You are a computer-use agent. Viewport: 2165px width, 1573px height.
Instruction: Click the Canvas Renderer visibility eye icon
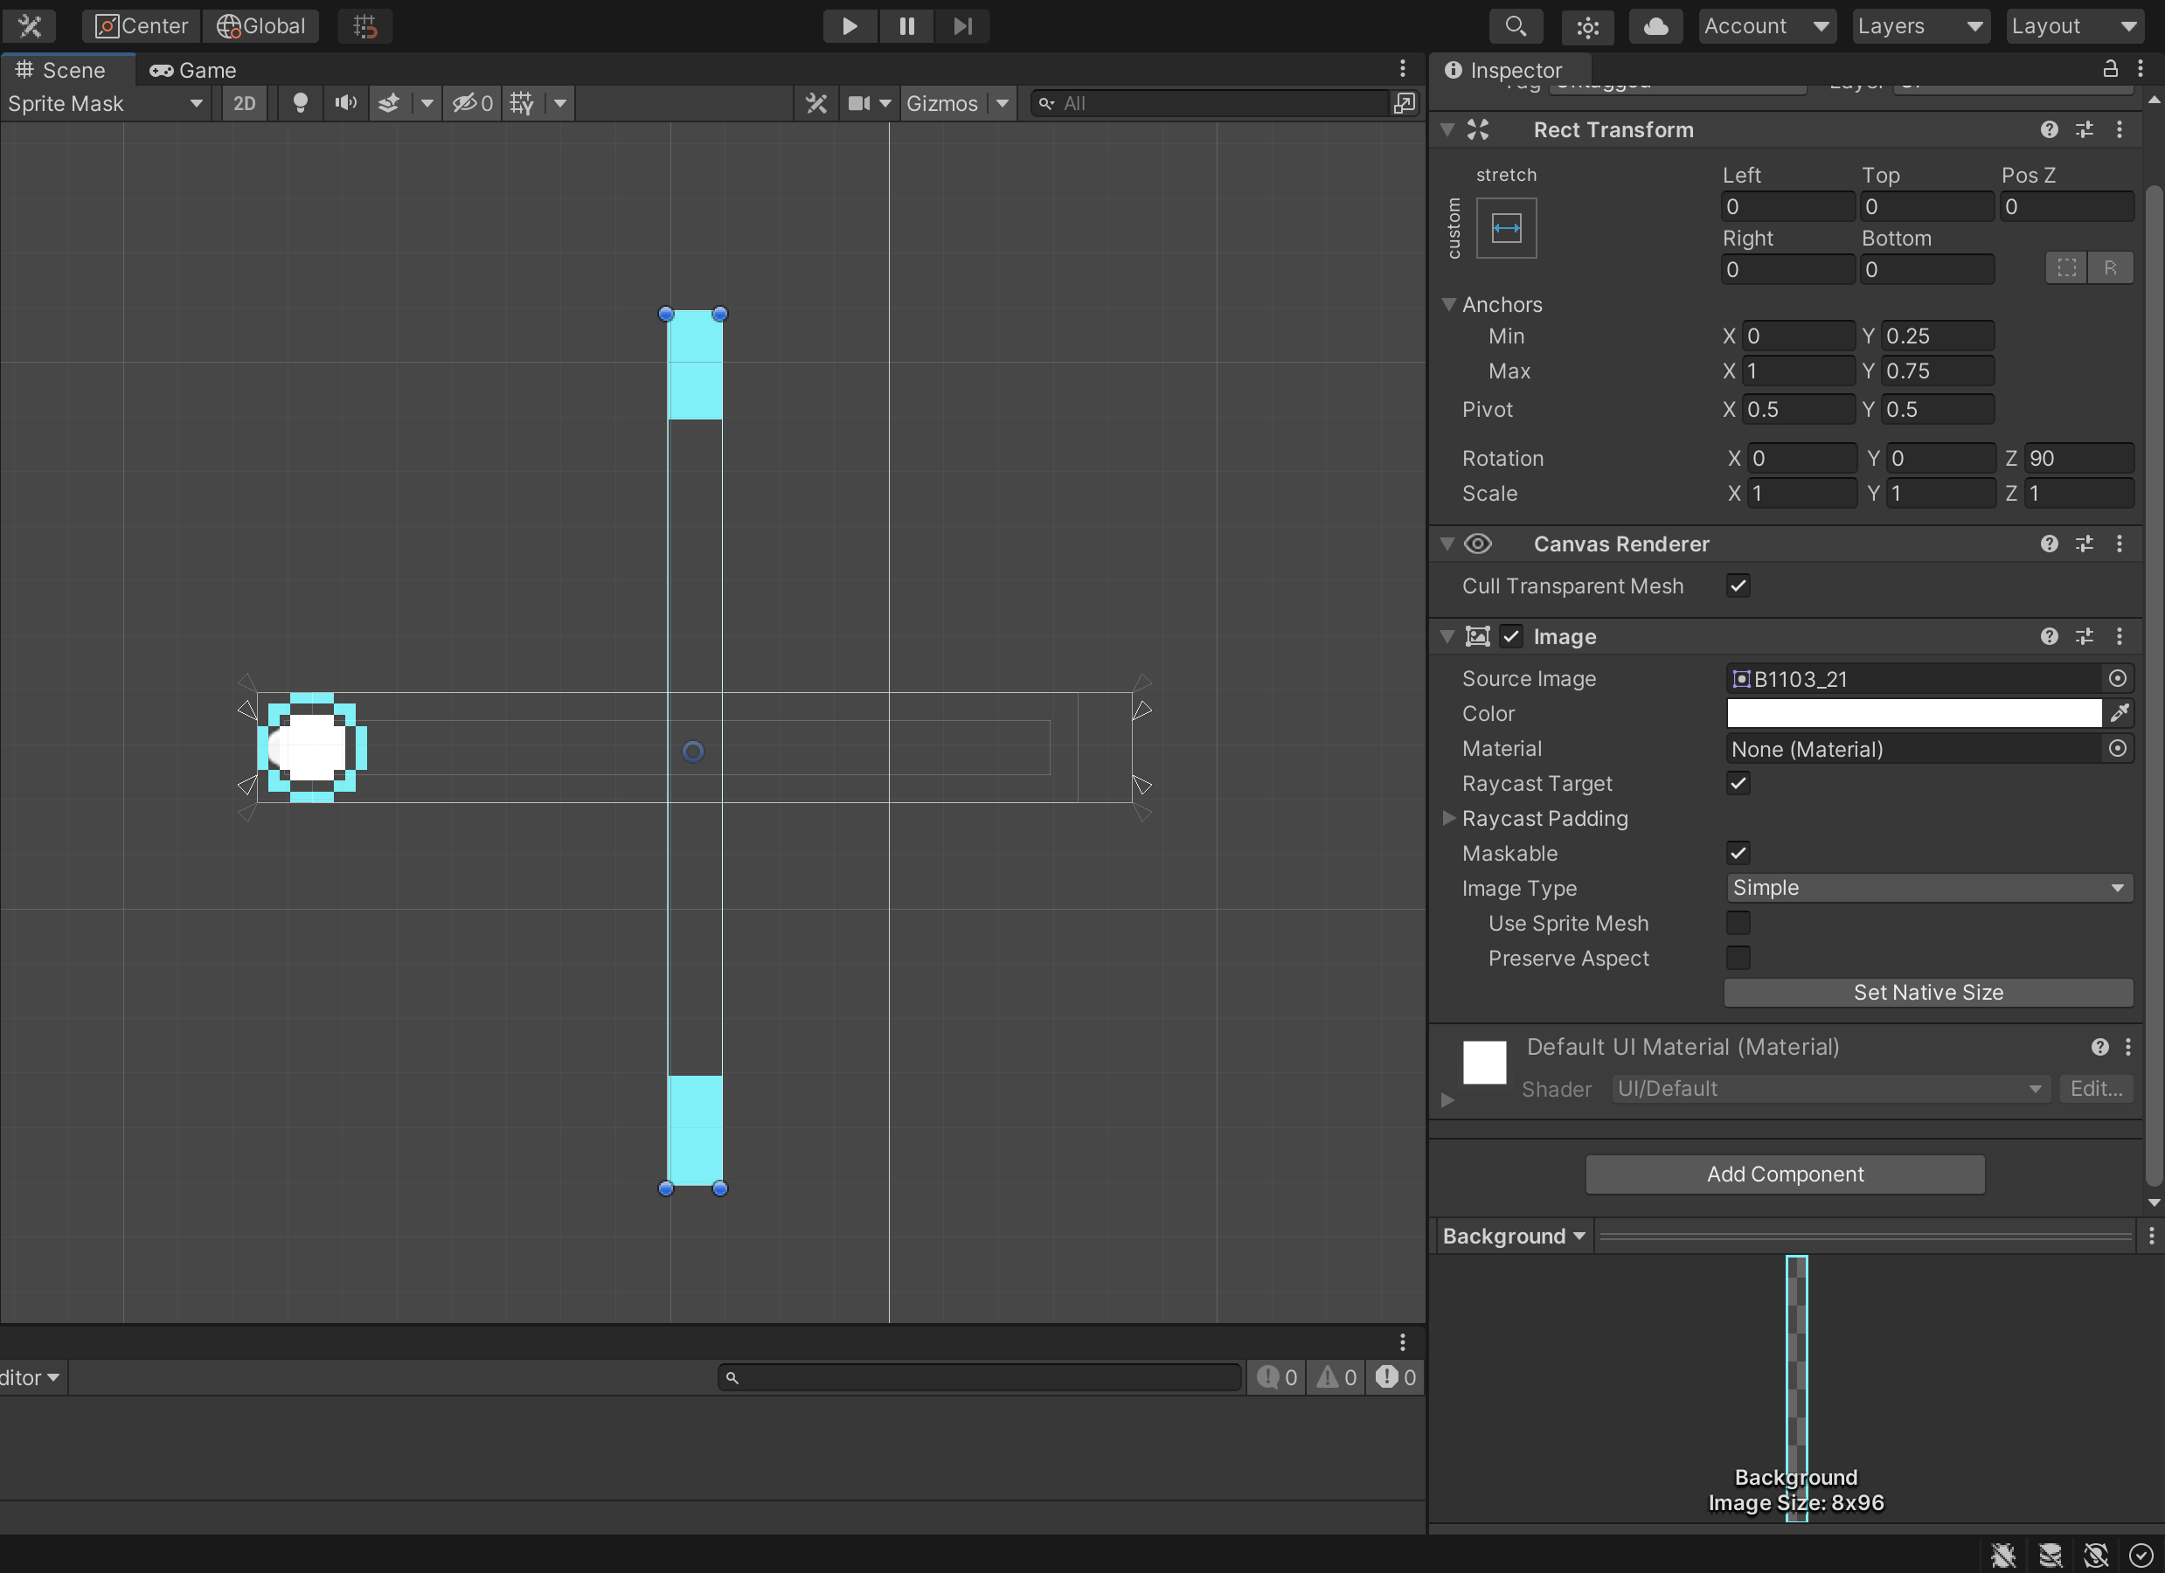(1477, 543)
